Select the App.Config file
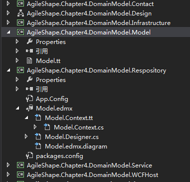 [52, 99]
